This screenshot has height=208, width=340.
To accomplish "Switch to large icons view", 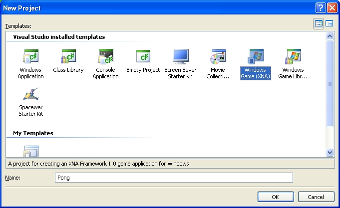I will 319,23.
